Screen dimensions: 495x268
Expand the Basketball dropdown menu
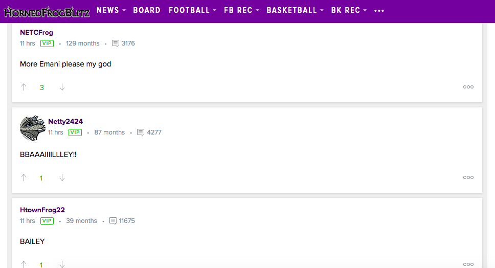click(x=295, y=10)
